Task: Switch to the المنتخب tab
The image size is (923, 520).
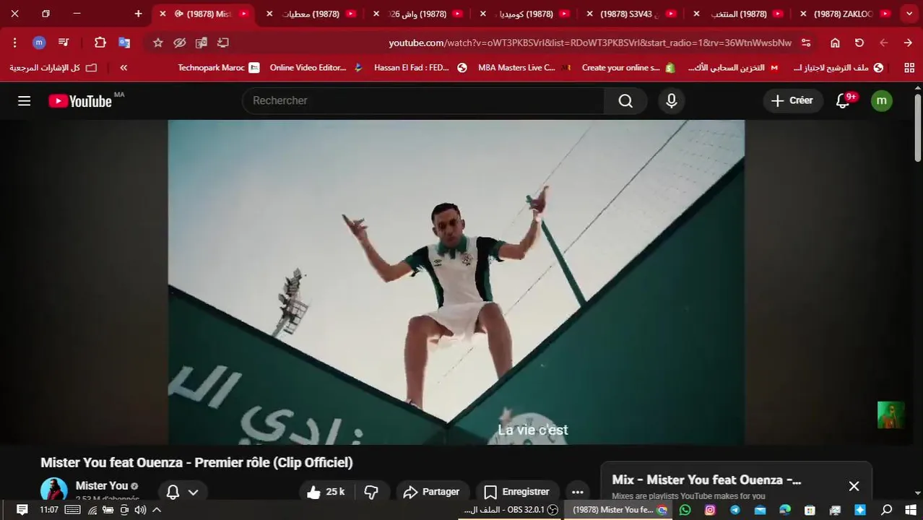Action: 740,14
